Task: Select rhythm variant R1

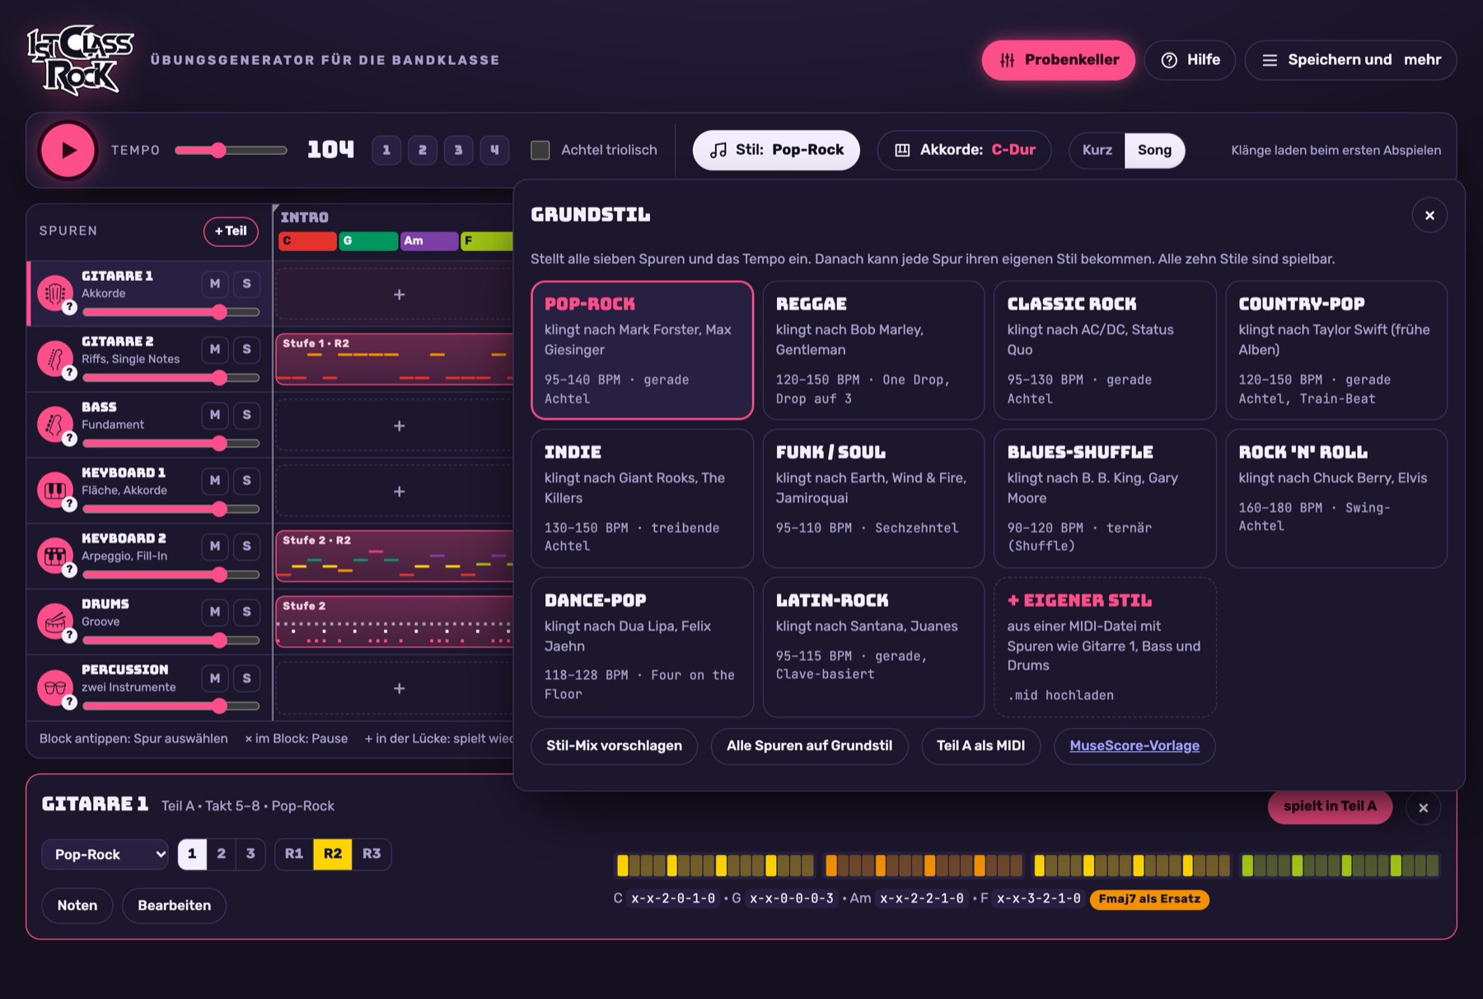Action: tap(294, 854)
